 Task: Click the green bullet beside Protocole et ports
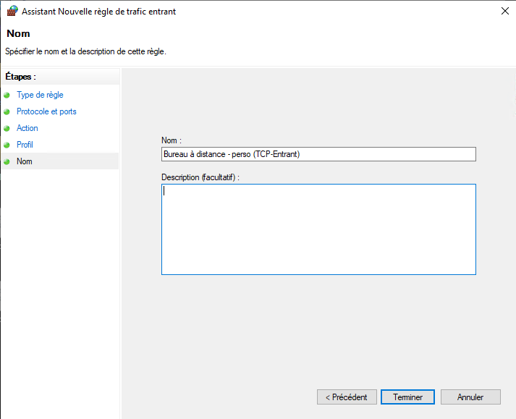(x=7, y=112)
